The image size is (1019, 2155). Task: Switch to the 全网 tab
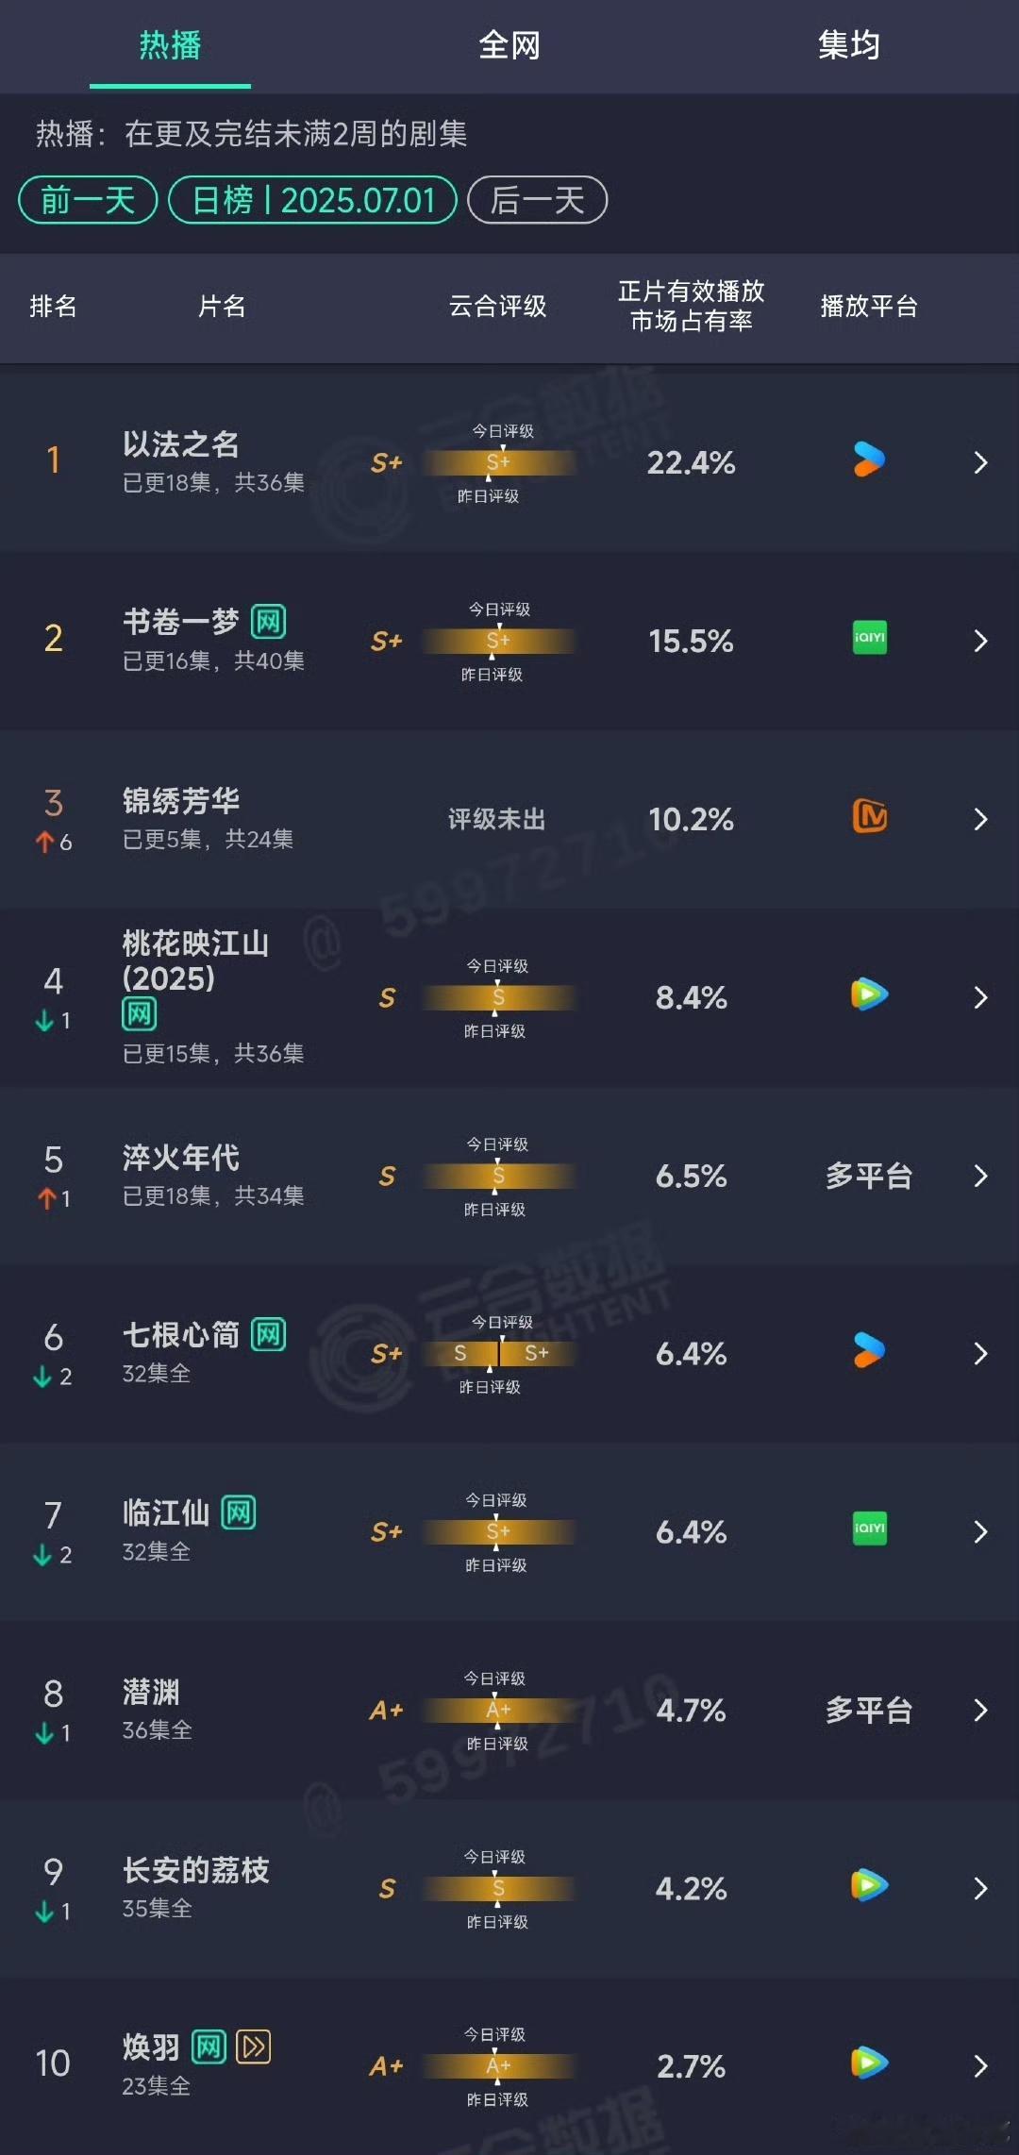[x=509, y=44]
